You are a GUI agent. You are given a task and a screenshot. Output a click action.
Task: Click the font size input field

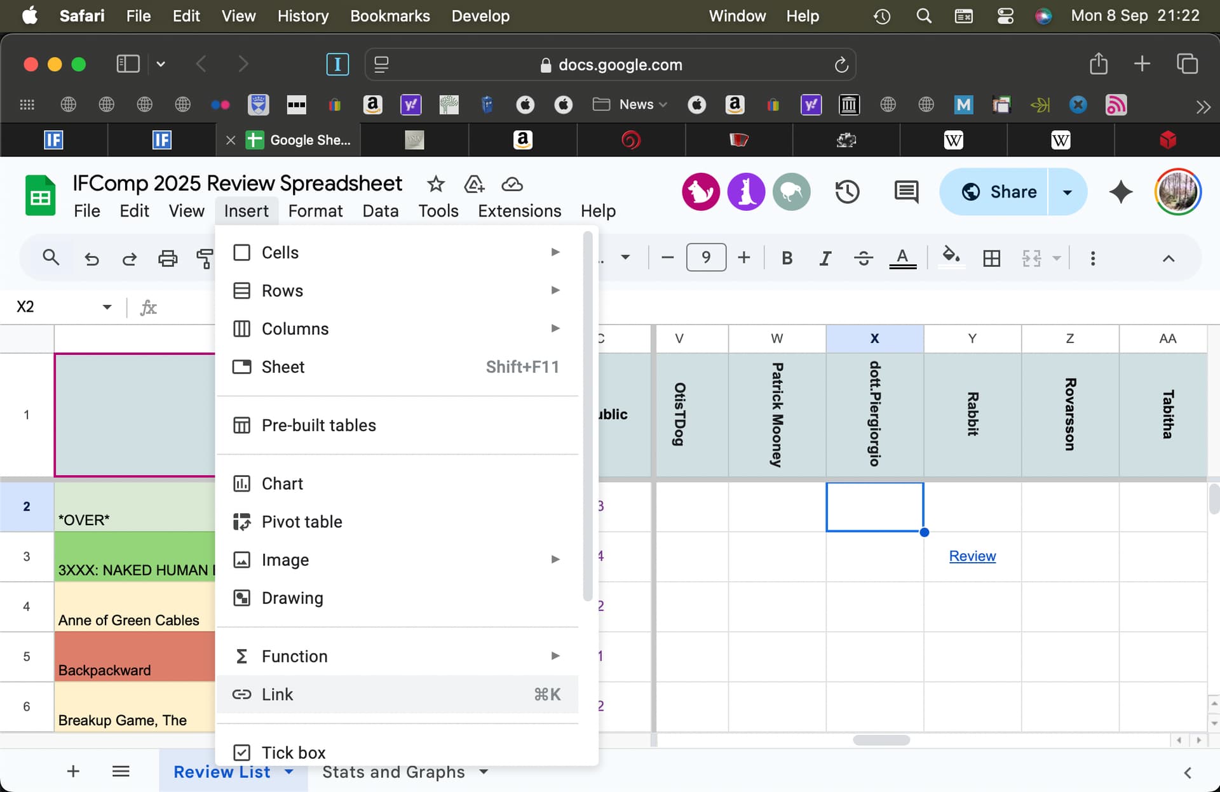coord(706,258)
